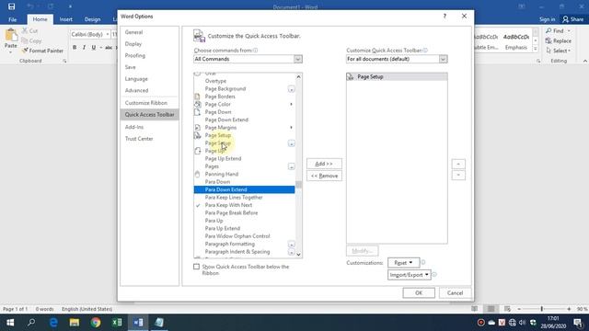Image resolution: width=589 pixels, height=331 pixels.
Task: Adjust the zoom slider in status bar
Action: pos(542,309)
